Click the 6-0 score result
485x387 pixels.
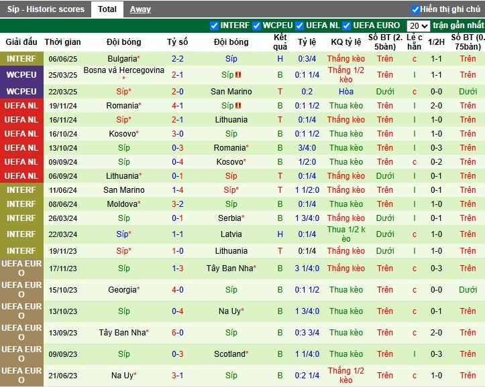(178, 333)
